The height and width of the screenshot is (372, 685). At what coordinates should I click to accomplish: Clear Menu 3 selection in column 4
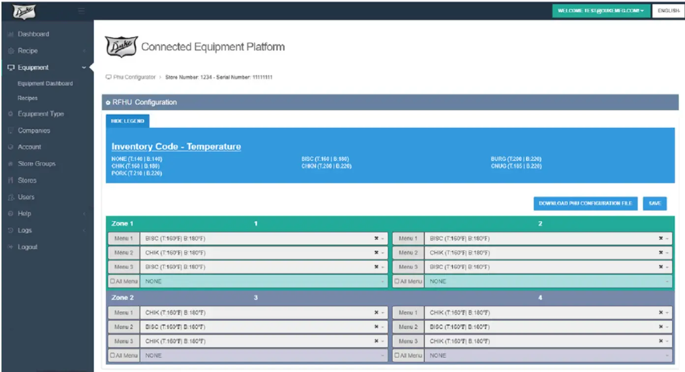[661, 341]
